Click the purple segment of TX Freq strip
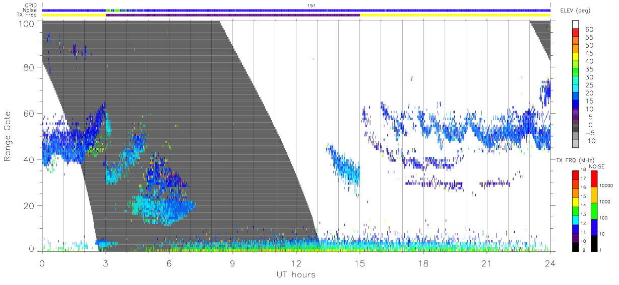 (233, 15)
